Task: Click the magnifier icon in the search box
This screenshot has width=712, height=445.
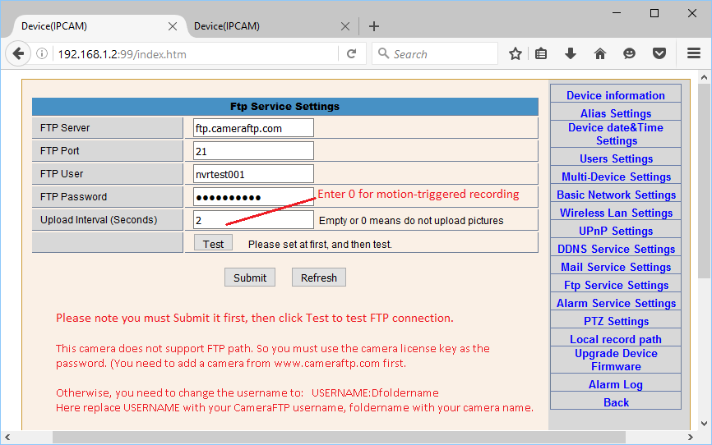Action: (x=383, y=53)
